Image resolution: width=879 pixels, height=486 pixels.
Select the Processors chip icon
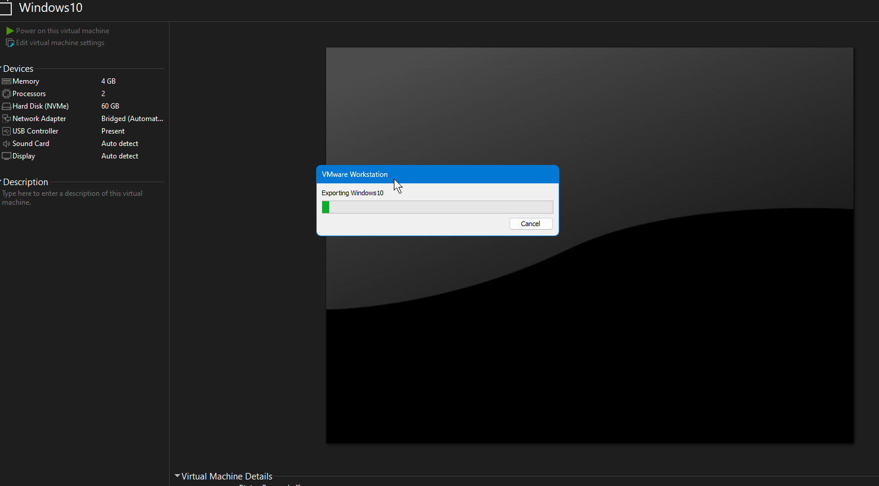(x=7, y=94)
